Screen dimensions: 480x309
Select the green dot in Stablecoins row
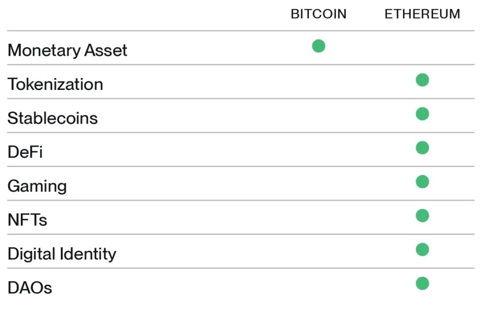tap(422, 114)
